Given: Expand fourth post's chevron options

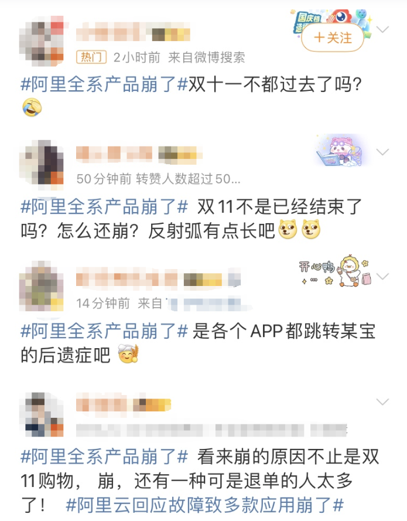Looking at the screenshot, I should pos(383,402).
